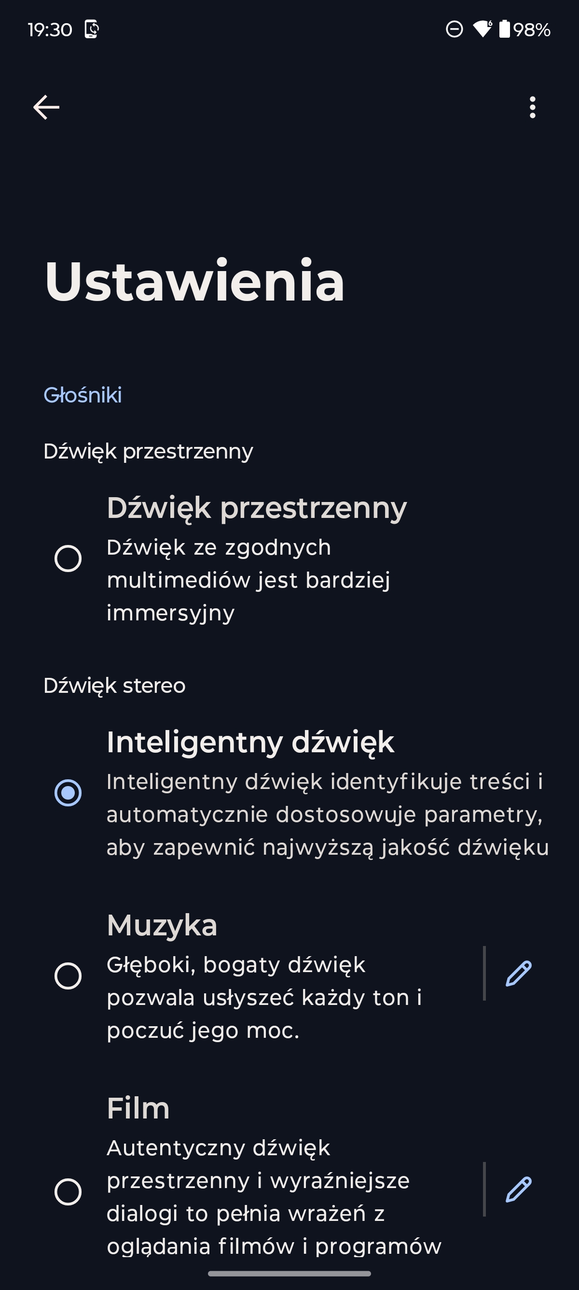The image size is (579, 1290).
Task: Tap the Wi-Fi status icon
Action: coord(482,29)
